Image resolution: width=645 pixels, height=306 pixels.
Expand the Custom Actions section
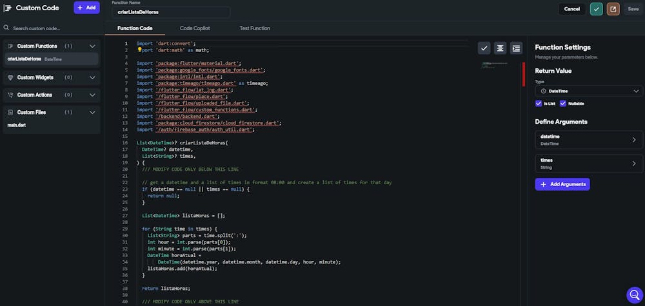(x=92, y=95)
